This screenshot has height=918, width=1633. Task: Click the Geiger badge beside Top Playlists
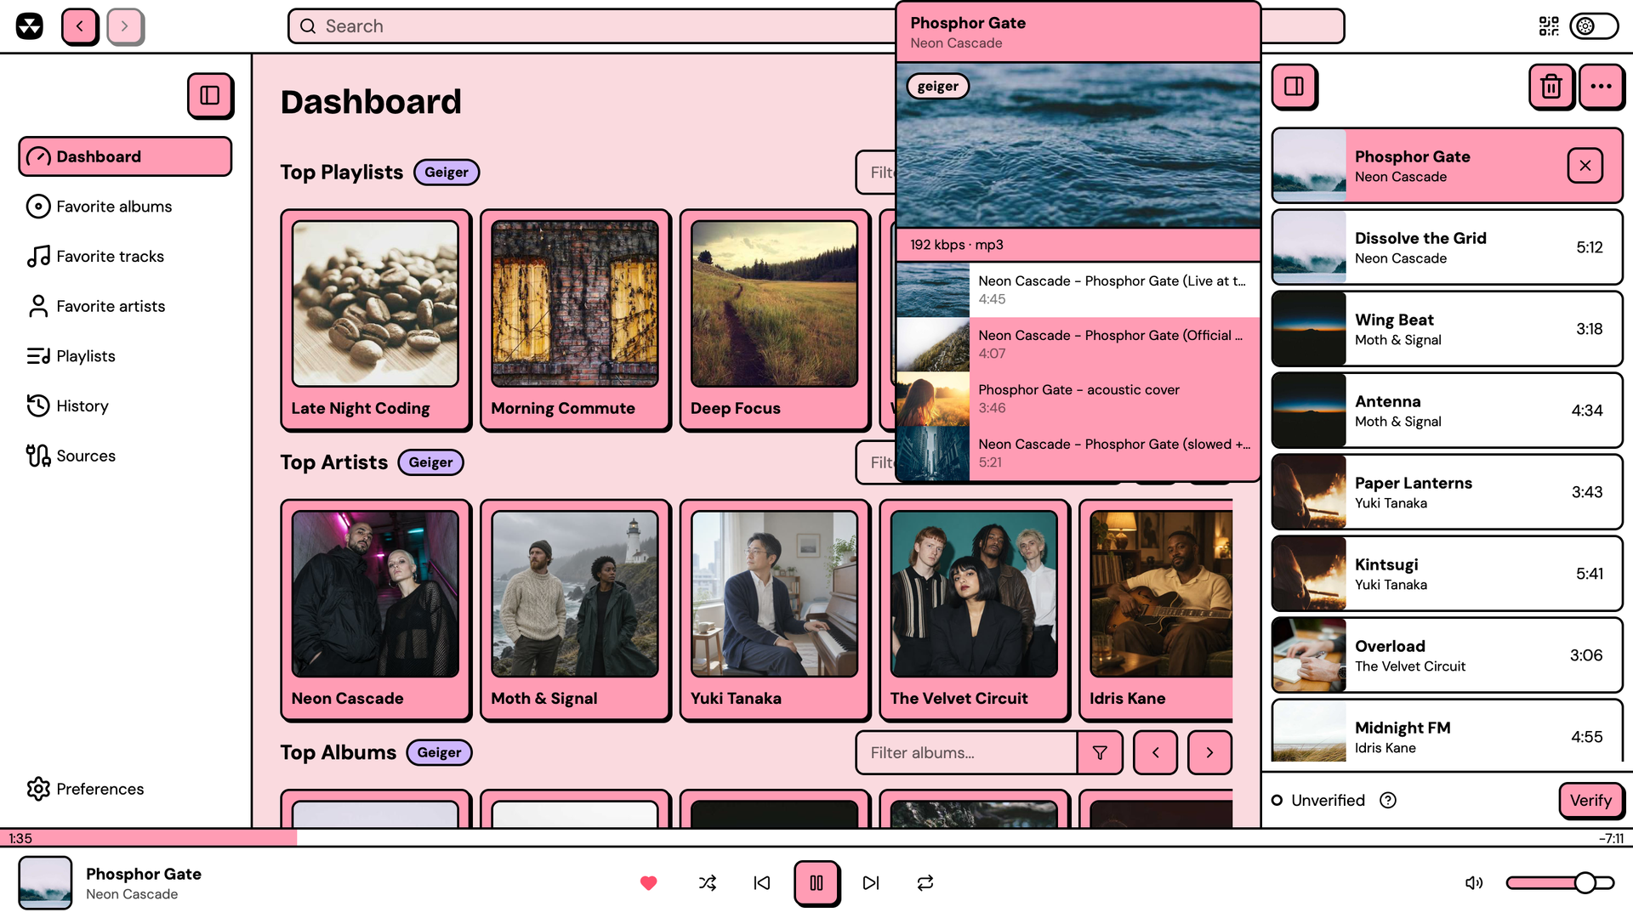point(447,173)
